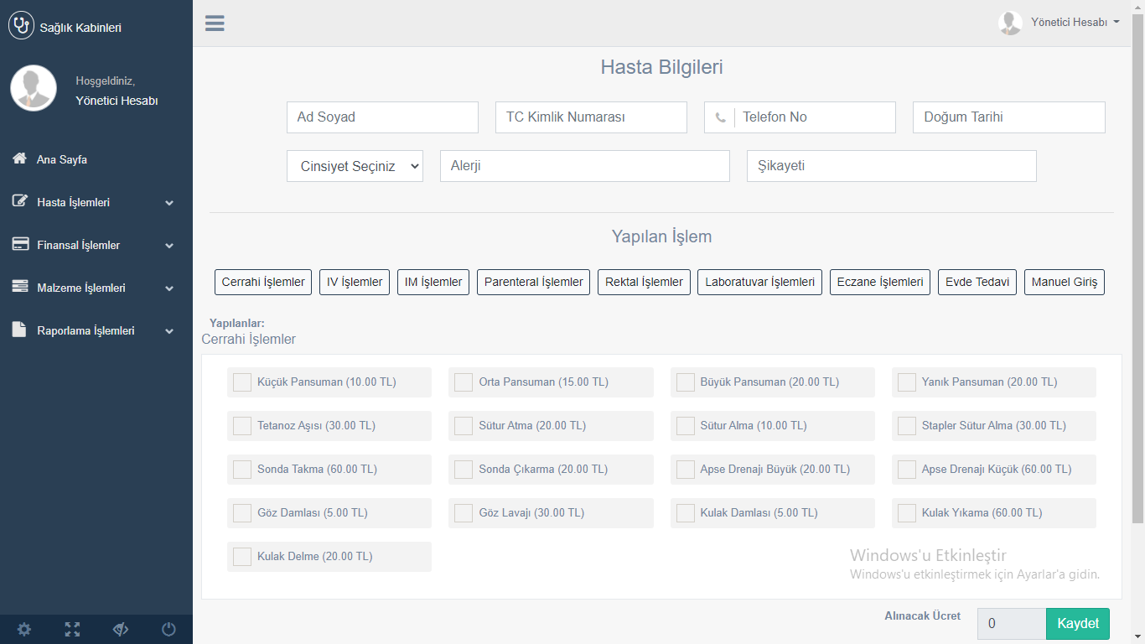
Task: Click the Ana Sayfa home icon
Action: coord(20,158)
